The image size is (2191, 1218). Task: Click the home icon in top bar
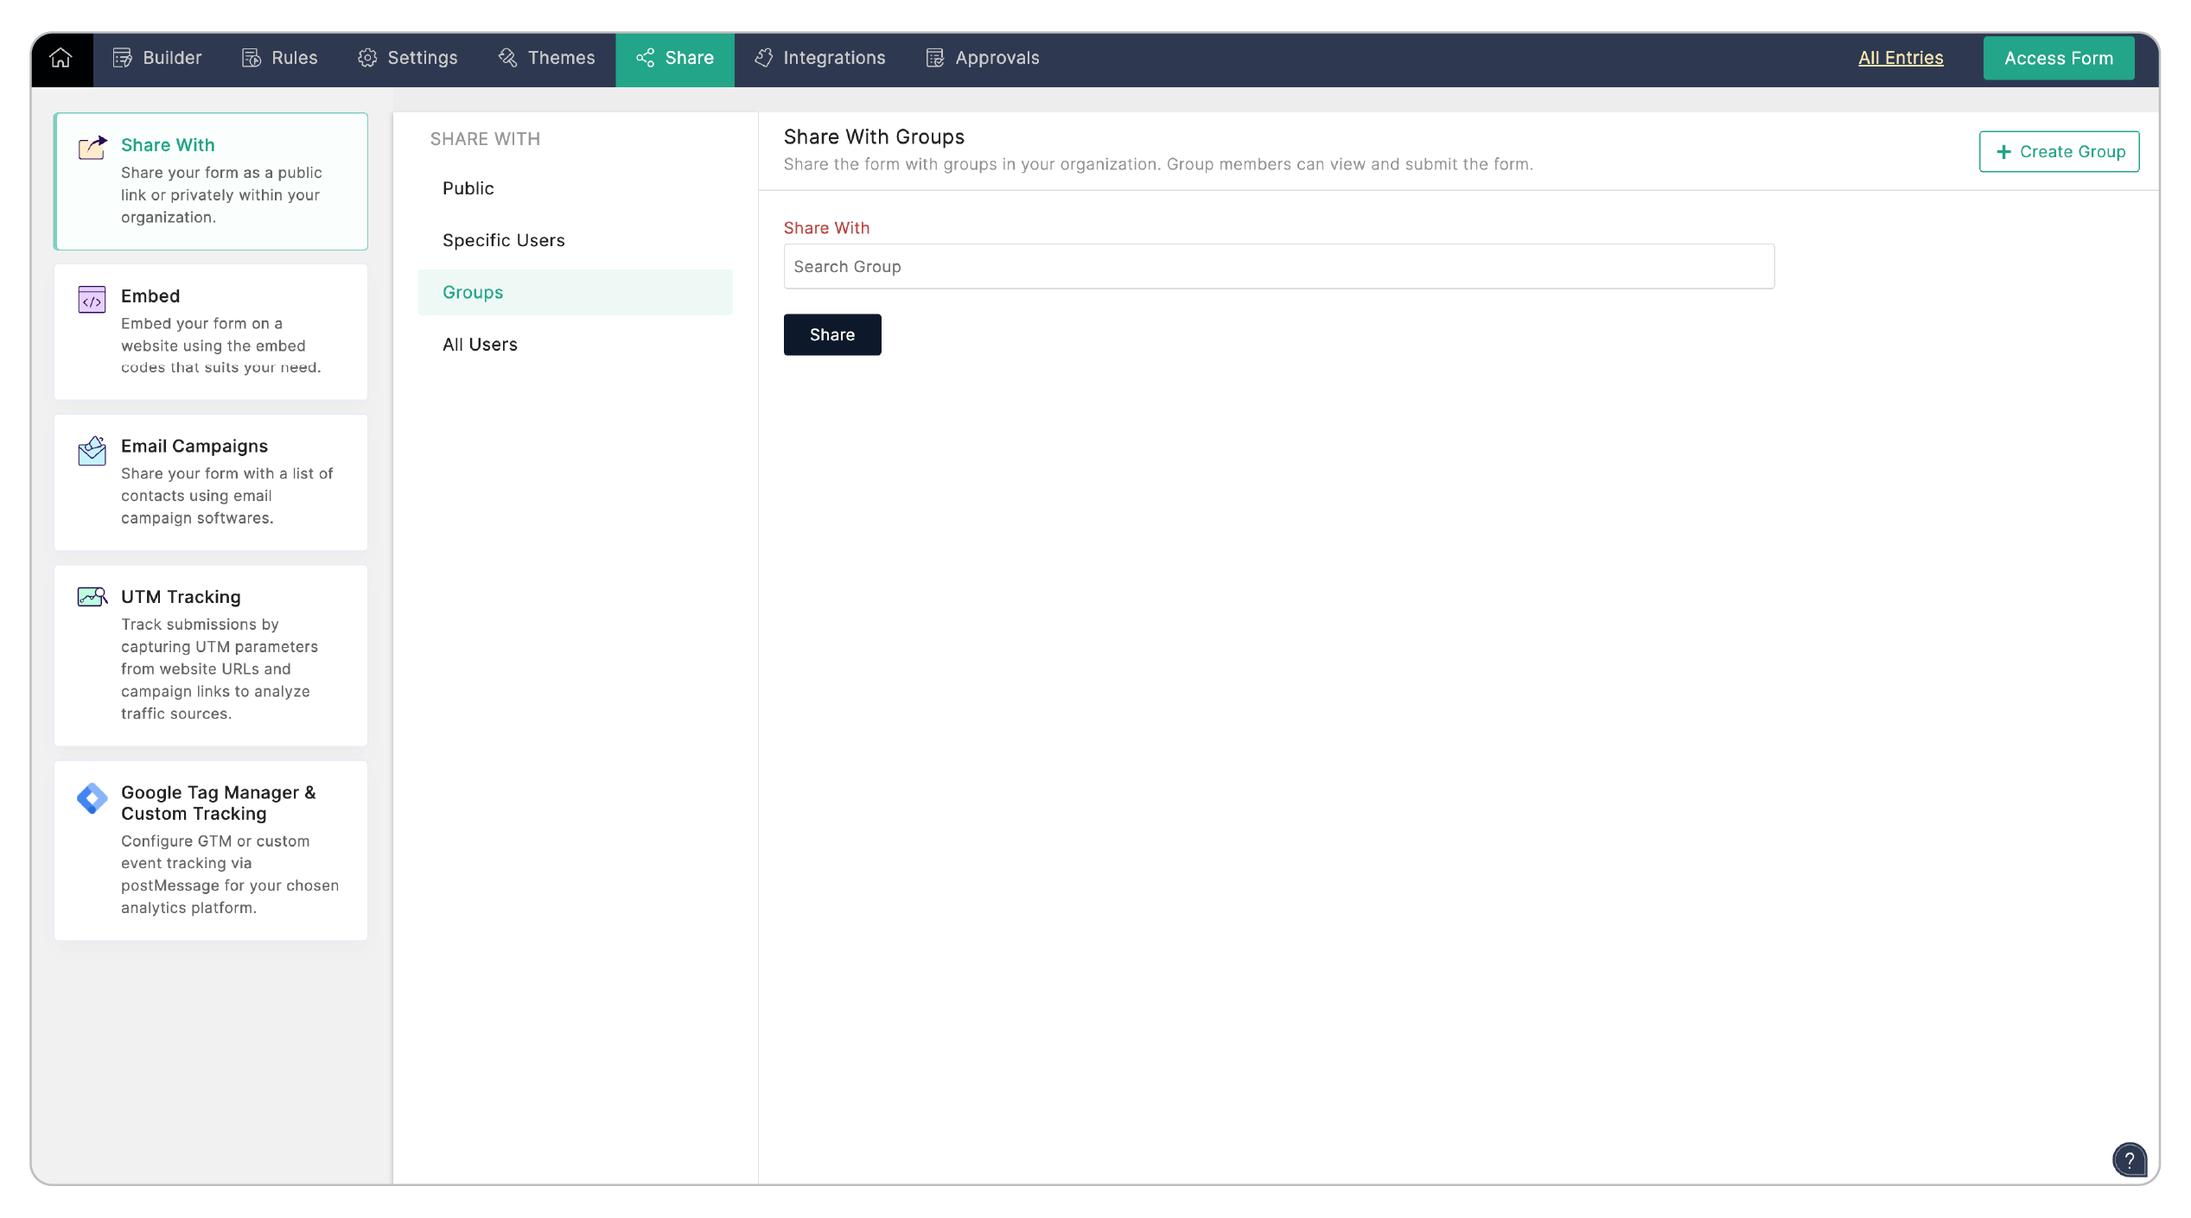tap(61, 58)
